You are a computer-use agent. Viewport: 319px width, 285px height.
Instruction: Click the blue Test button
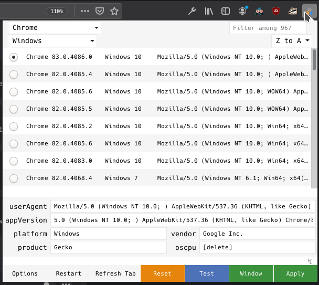click(x=207, y=273)
